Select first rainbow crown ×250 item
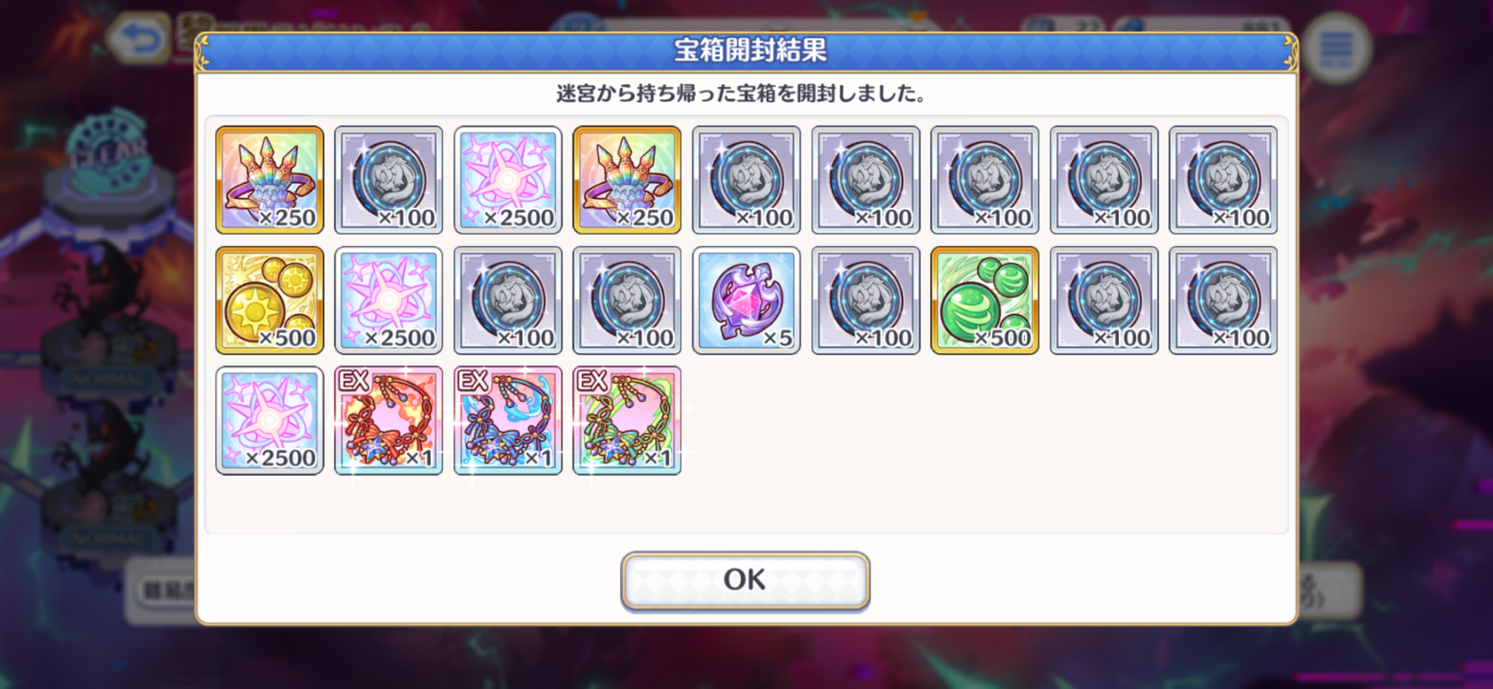 [x=270, y=180]
